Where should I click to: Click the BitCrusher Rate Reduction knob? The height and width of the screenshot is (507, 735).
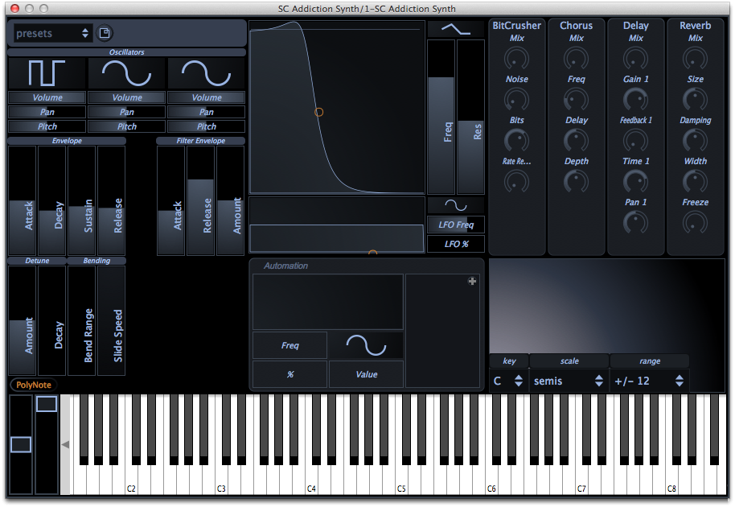516,182
